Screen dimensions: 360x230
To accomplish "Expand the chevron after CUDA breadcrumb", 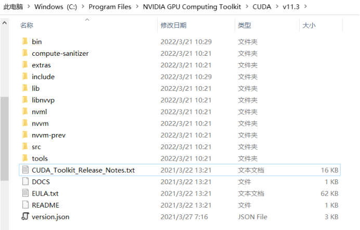I will [x=277, y=6].
